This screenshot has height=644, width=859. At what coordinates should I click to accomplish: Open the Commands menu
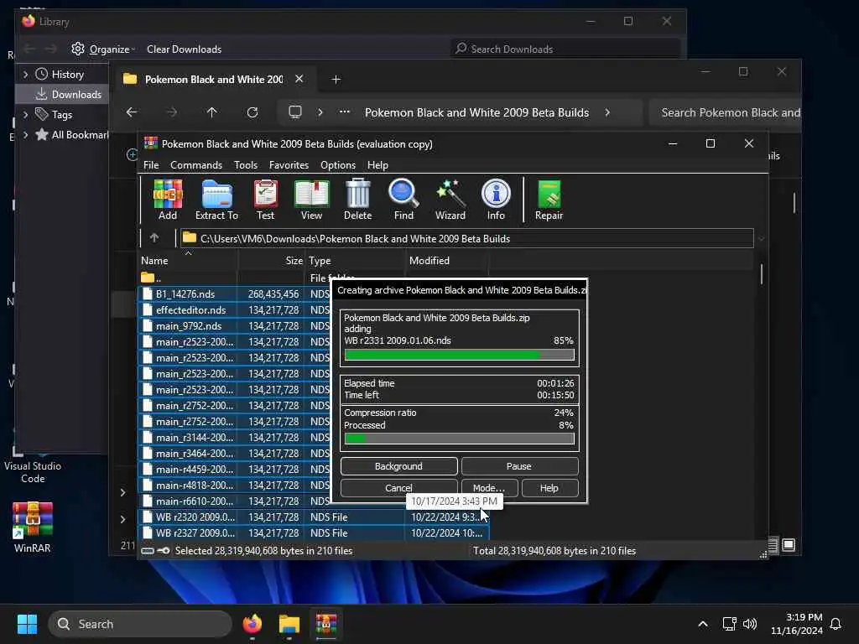(x=196, y=165)
